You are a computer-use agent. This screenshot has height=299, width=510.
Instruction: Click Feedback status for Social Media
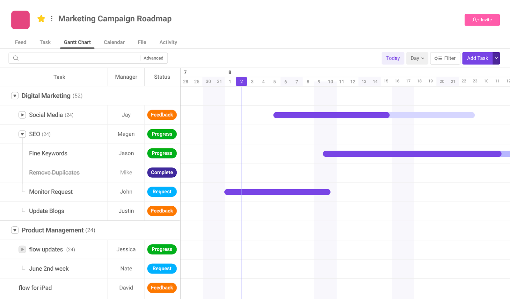pos(162,115)
